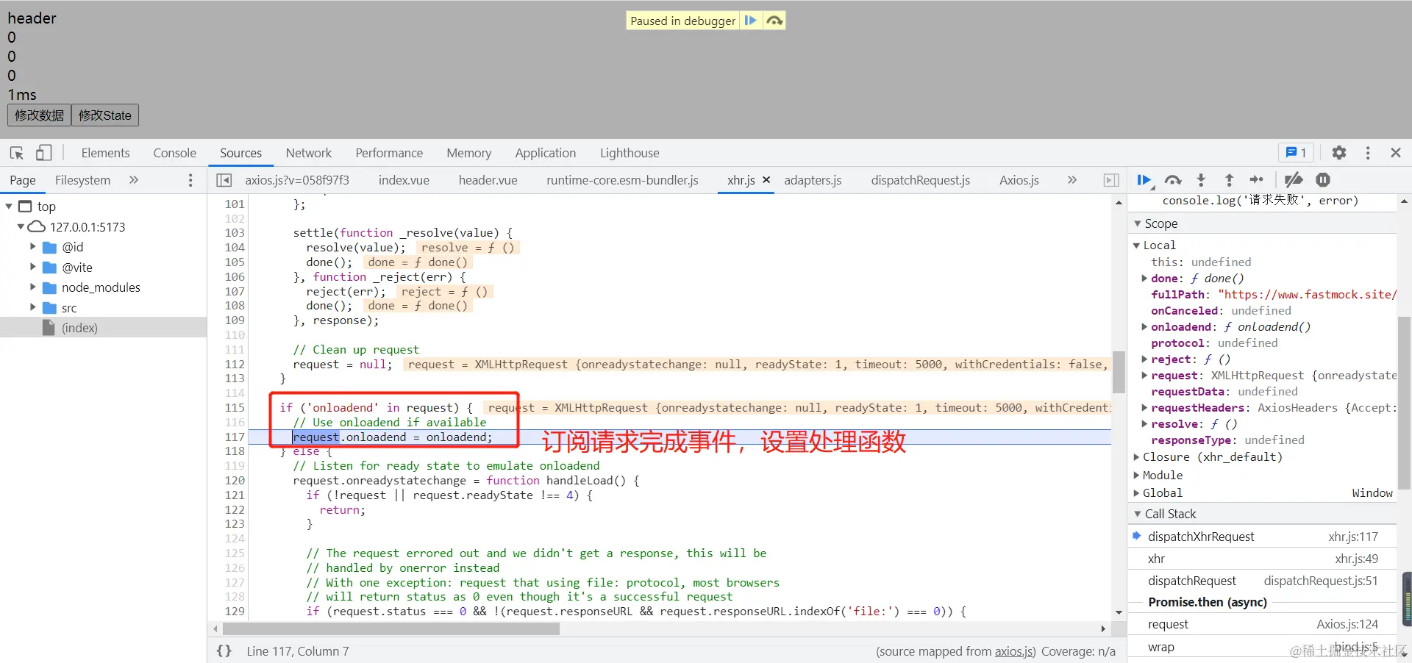Image resolution: width=1412 pixels, height=663 pixels.
Task: Close the DevTools panel
Action: pos(1396,153)
